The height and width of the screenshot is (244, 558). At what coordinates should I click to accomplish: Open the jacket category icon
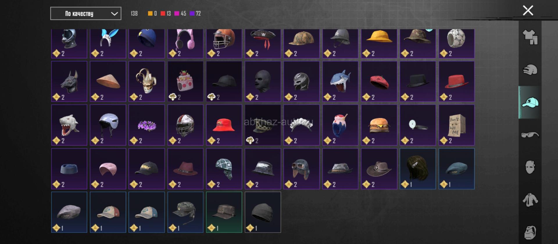(530, 200)
